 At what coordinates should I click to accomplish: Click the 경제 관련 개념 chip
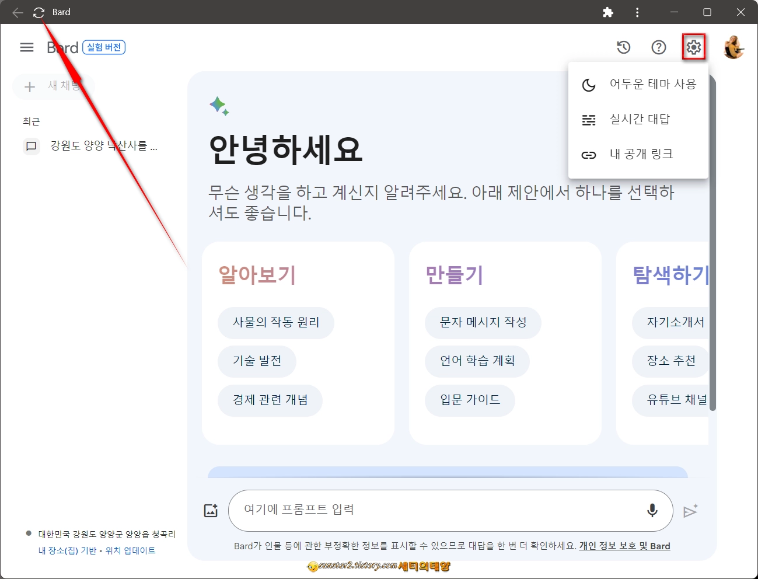tap(270, 400)
